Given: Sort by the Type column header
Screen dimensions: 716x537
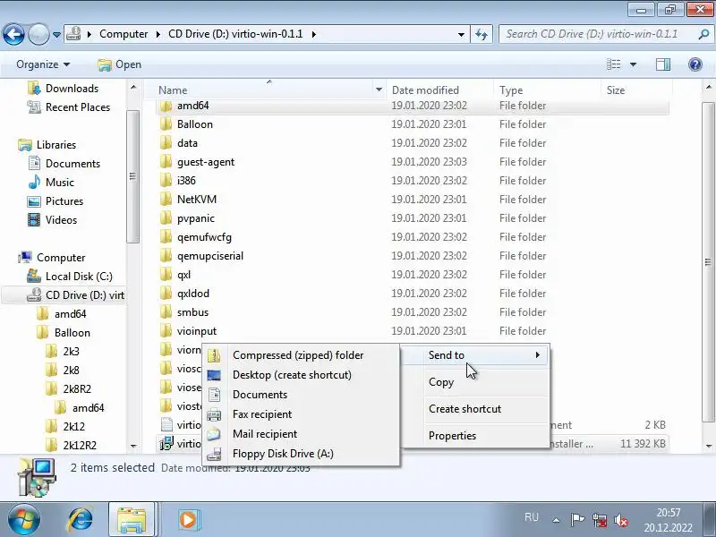Looking at the screenshot, I should click(x=511, y=90).
